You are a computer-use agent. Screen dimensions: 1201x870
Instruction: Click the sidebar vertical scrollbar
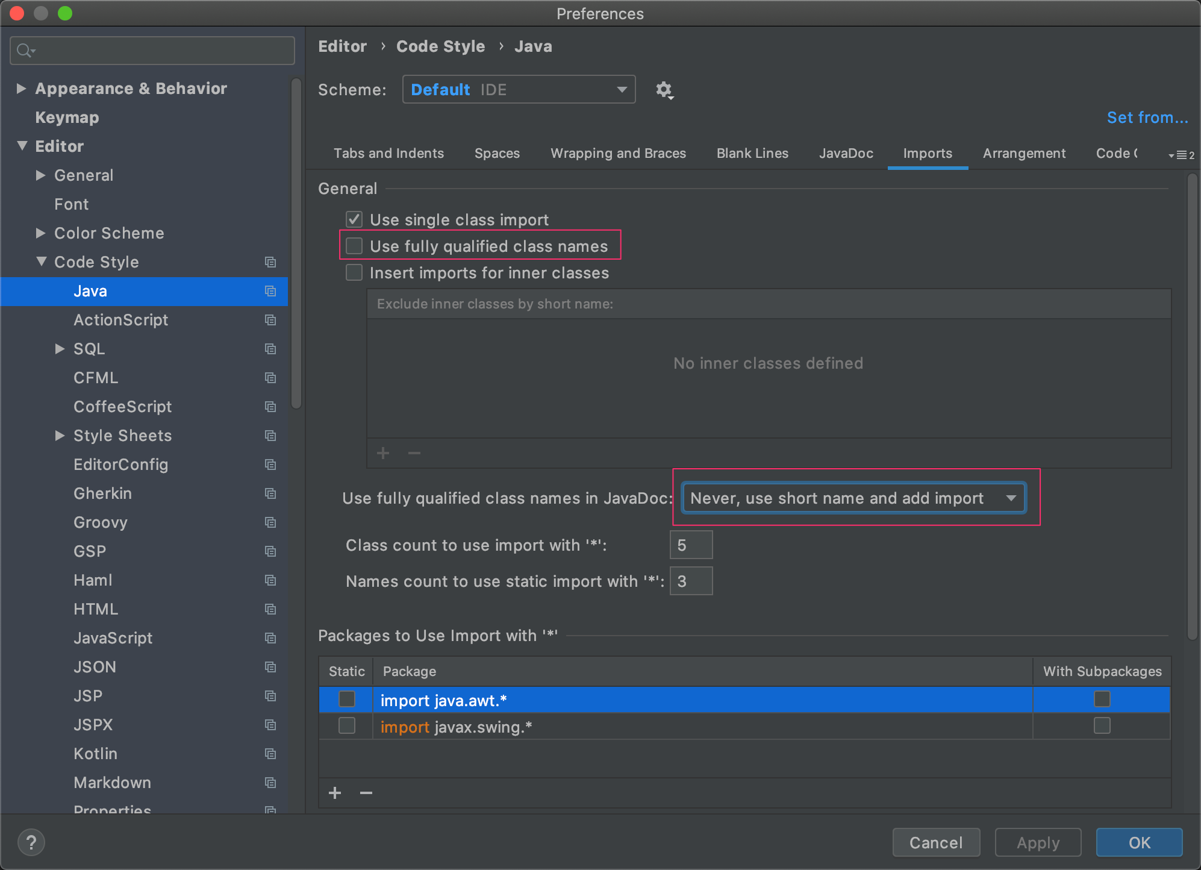pyautogui.click(x=296, y=244)
